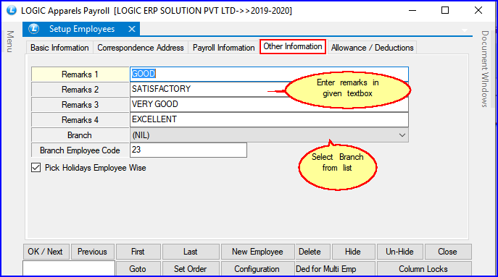Click the Remarks 3 field with VERY GOOD
The height and width of the screenshot is (277, 498).
269,104
